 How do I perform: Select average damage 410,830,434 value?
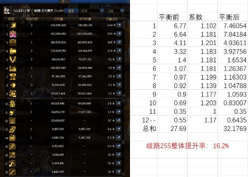click(85, 42)
